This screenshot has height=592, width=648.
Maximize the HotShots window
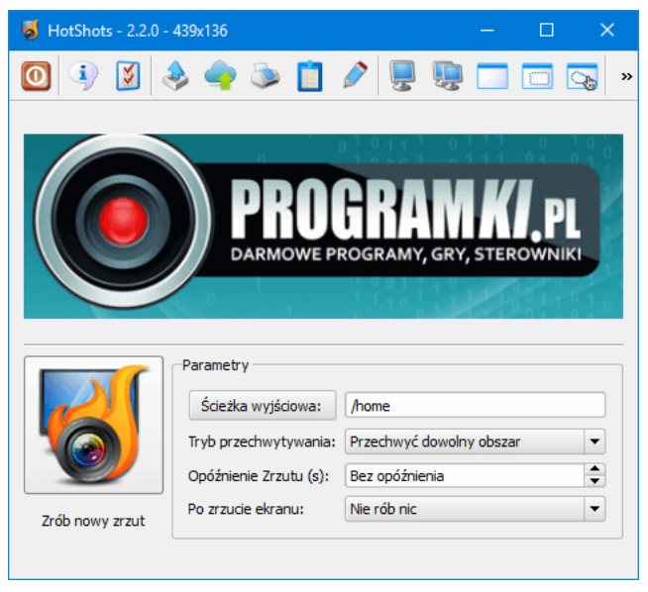click(546, 30)
